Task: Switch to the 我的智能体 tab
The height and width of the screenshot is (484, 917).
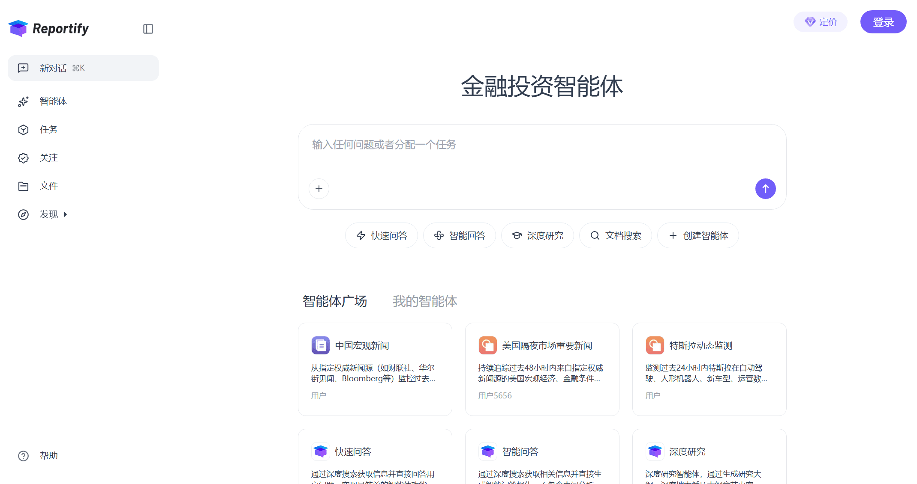Action: (x=424, y=301)
